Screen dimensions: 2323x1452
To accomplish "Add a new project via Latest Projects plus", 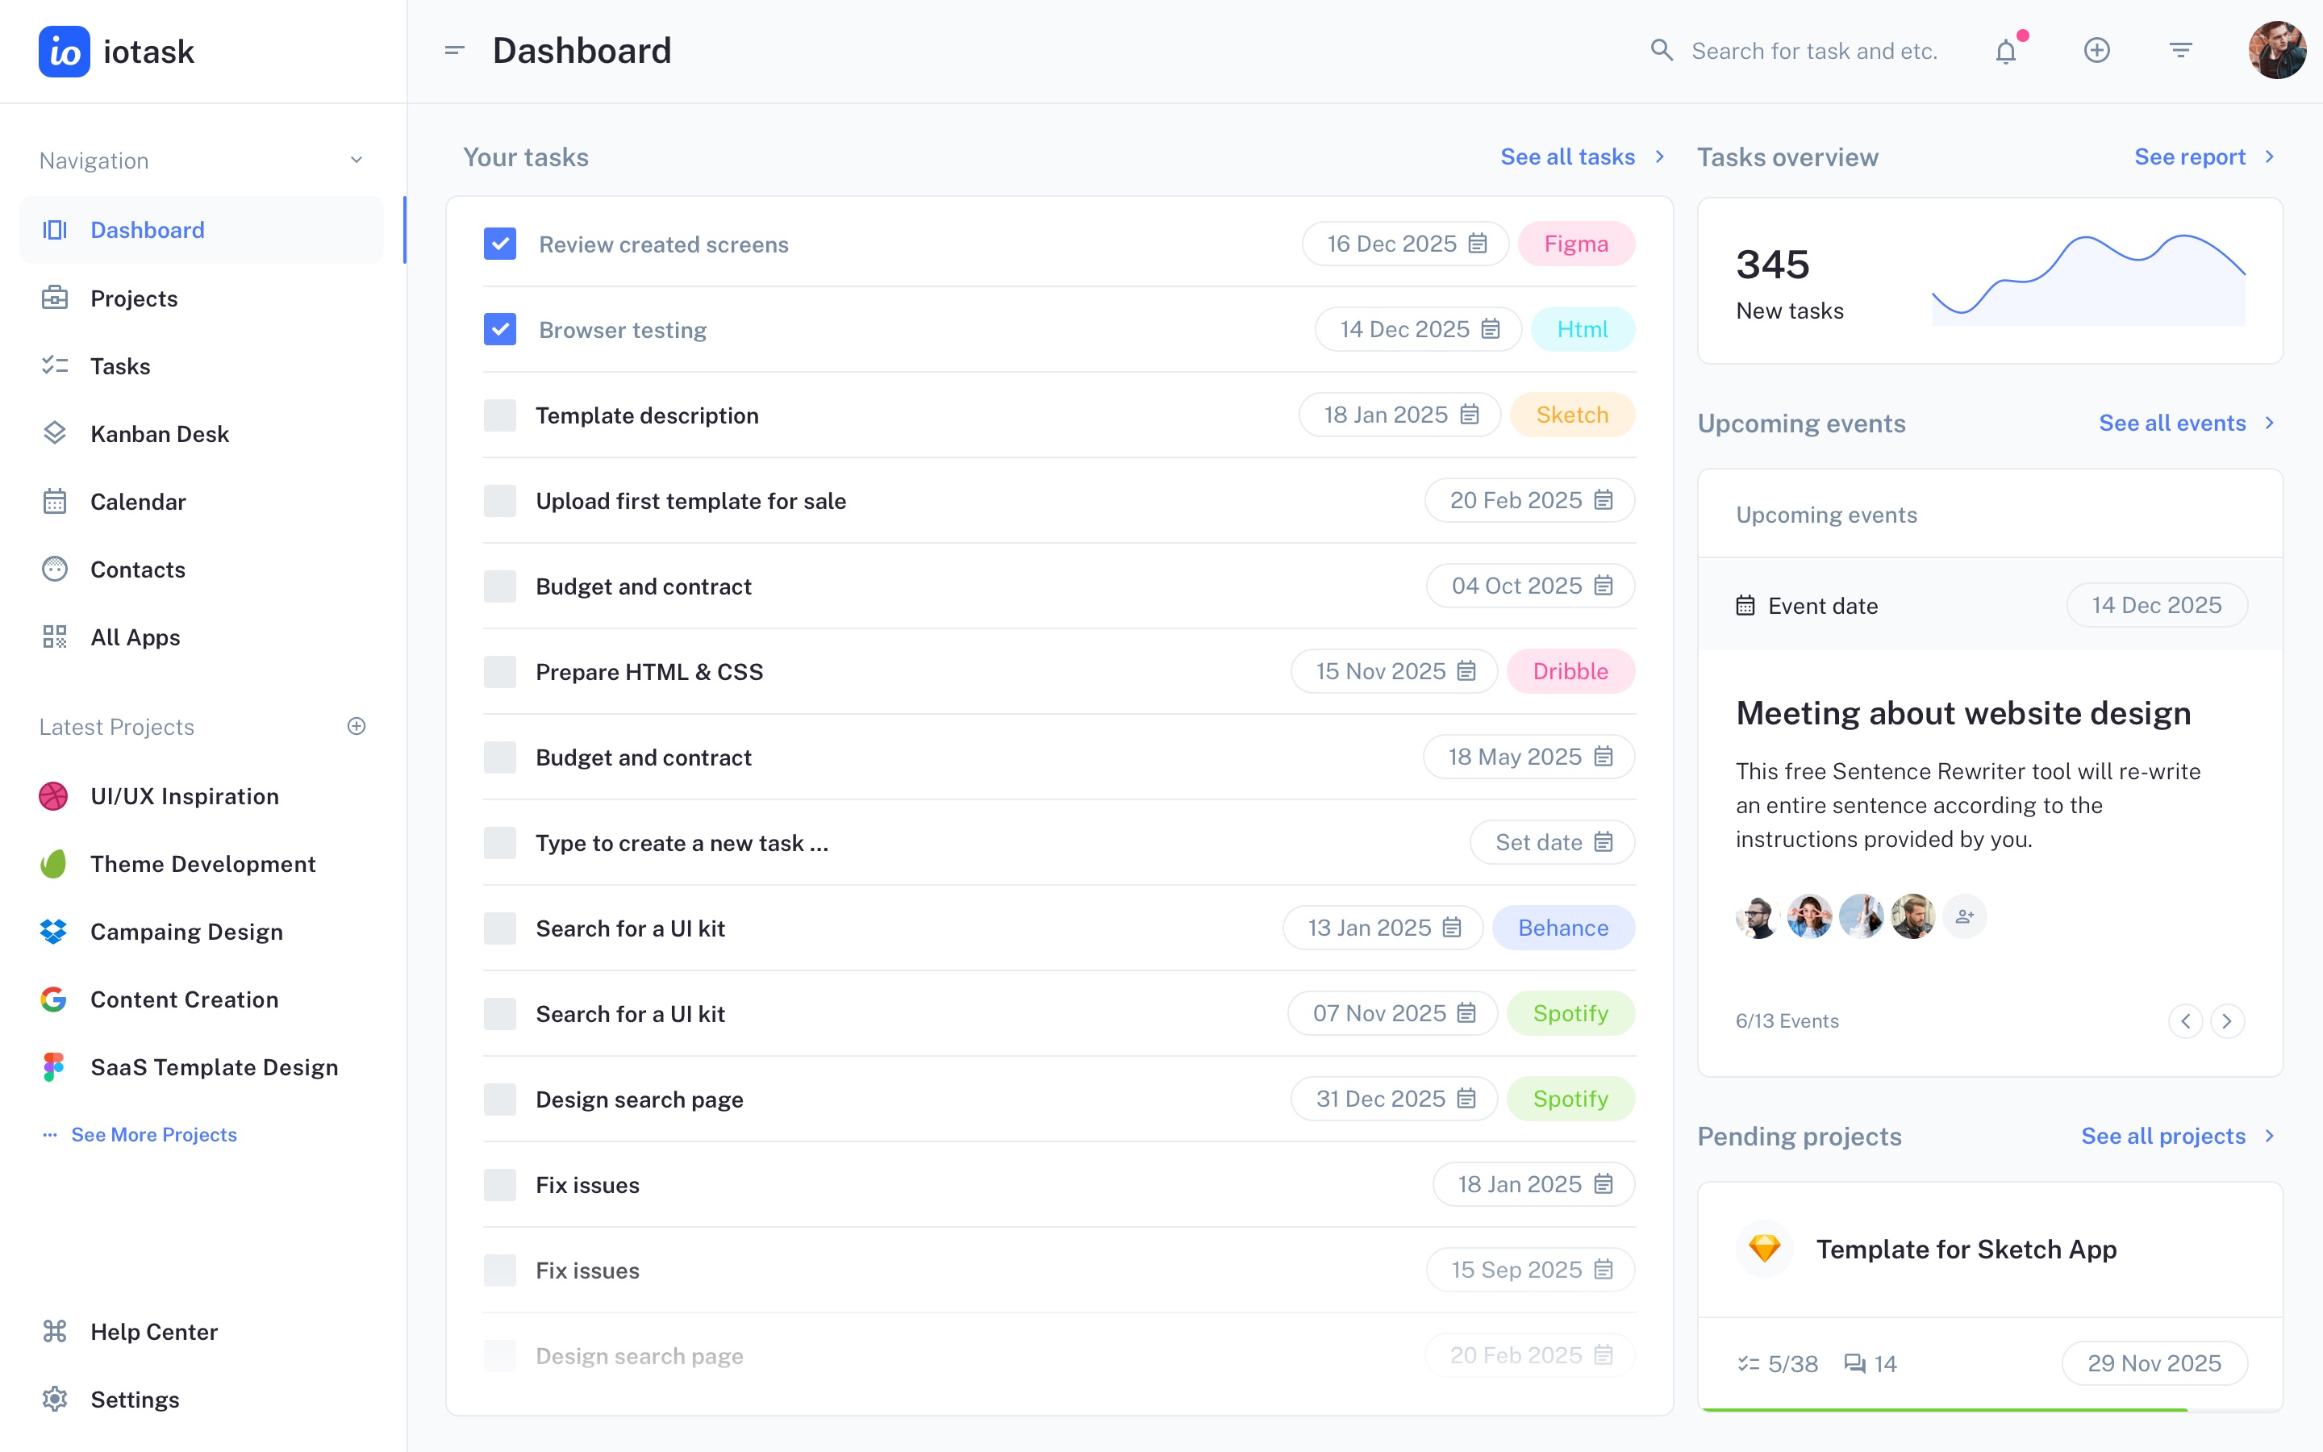I will coord(357,726).
